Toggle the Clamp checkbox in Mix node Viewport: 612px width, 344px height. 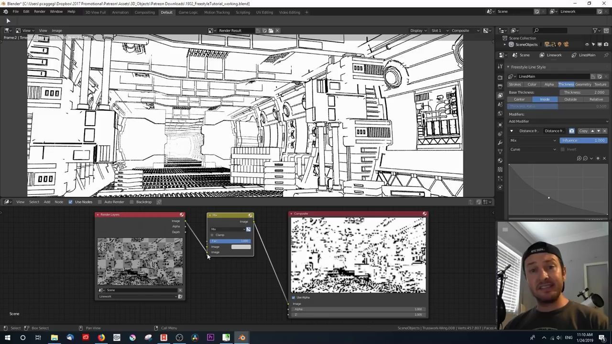(212, 235)
